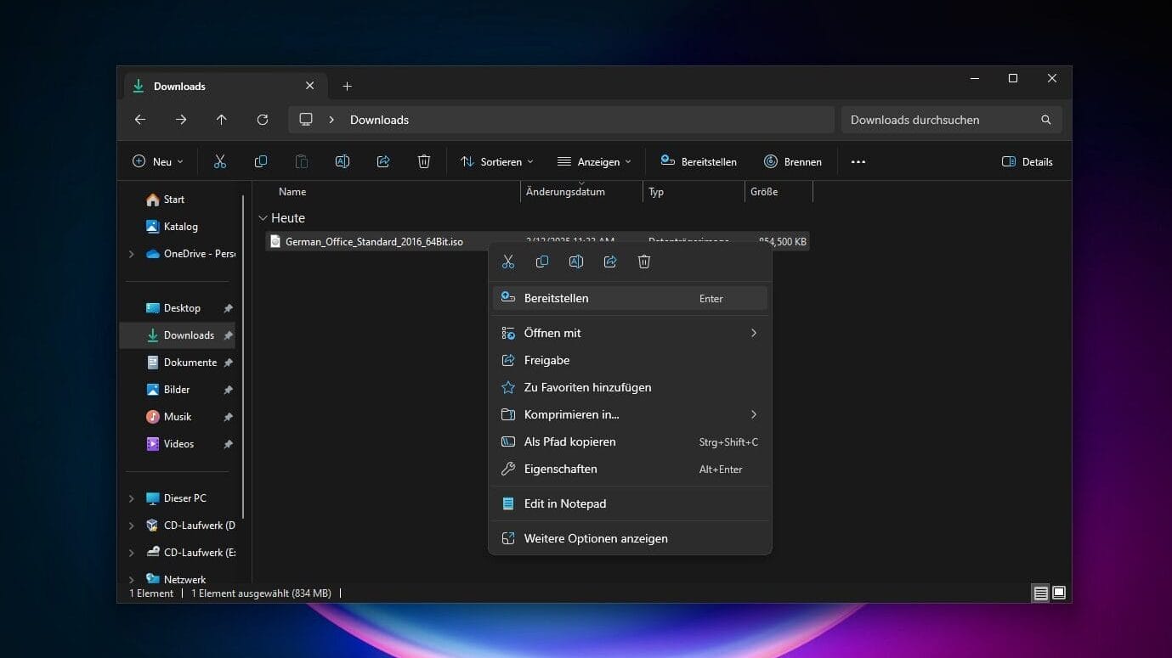Screen dimensions: 1172x658
Task: Refresh the Downloads folder view
Action: (263, 120)
